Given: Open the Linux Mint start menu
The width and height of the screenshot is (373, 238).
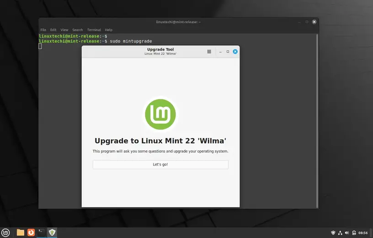Looking at the screenshot, I should pyautogui.click(x=5, y=233).
